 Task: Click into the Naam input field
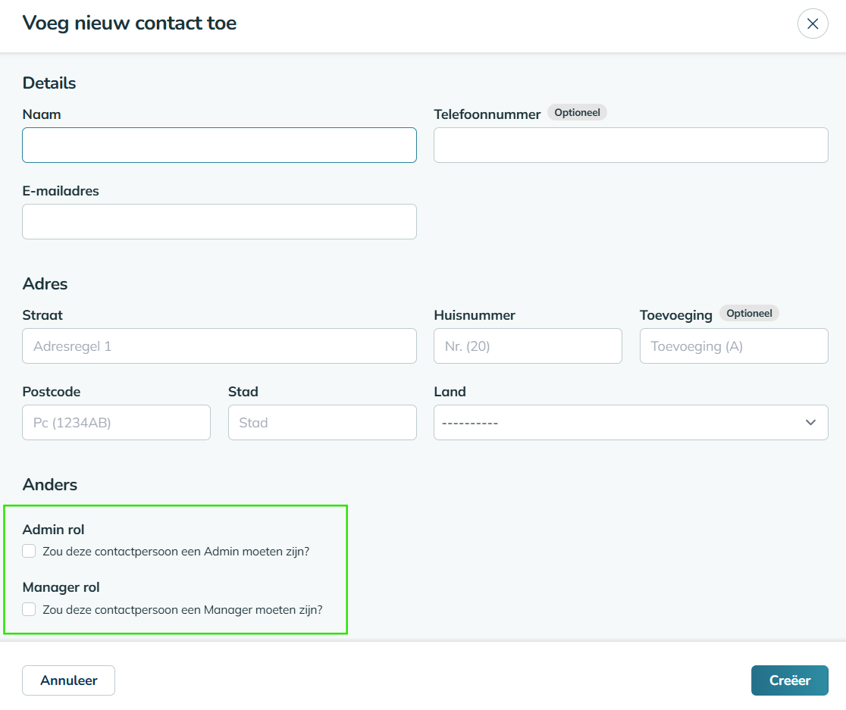pyautogui.click(x=219, y=145)
